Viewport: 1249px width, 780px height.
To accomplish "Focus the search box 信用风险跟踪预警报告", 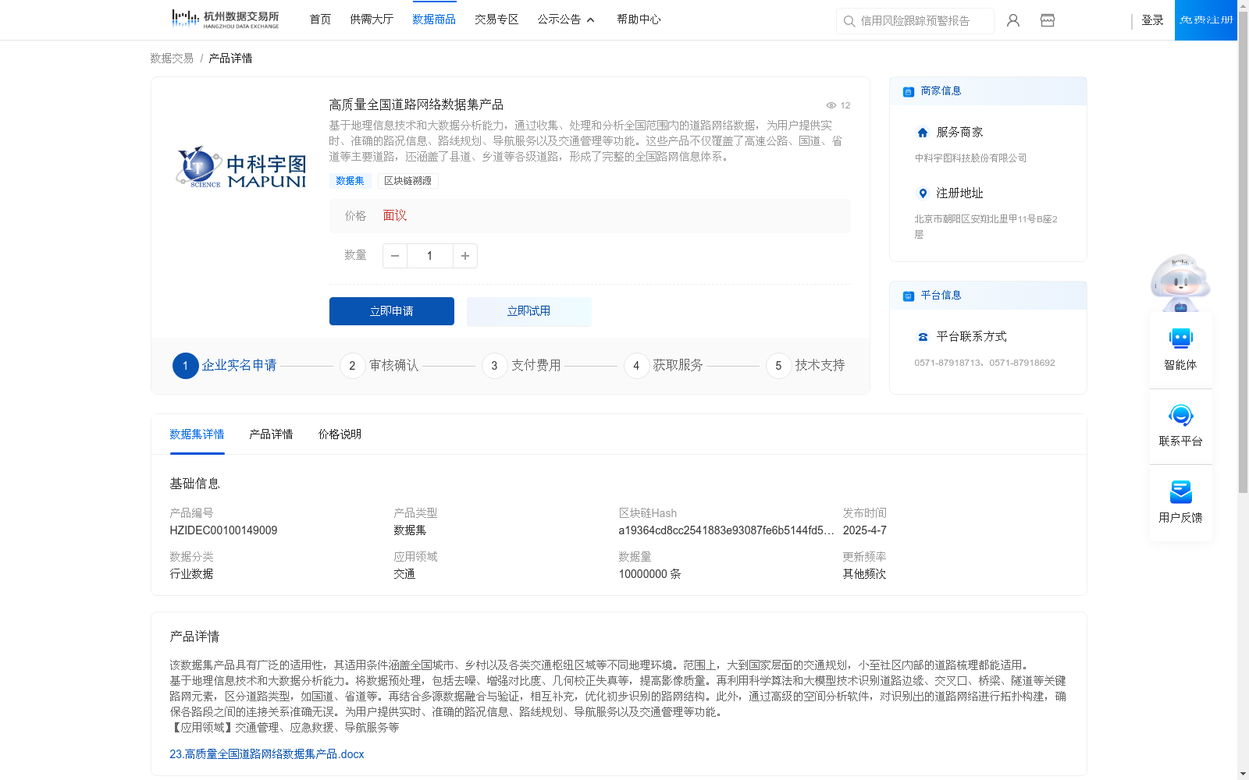I will click(x=915, y=21).
